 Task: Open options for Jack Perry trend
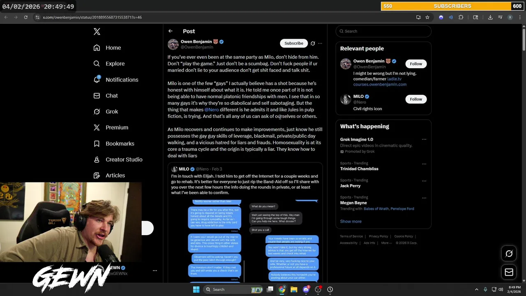[x=424, y=180]
